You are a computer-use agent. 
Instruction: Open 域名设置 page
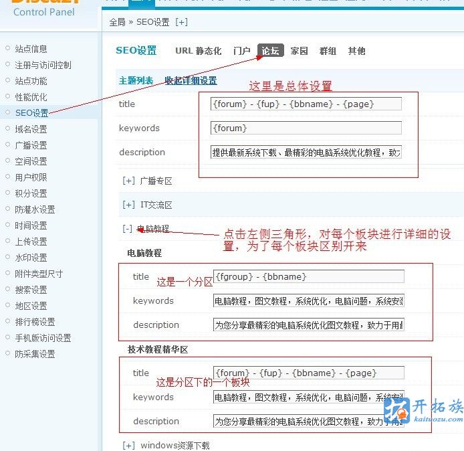pos(31,129)
